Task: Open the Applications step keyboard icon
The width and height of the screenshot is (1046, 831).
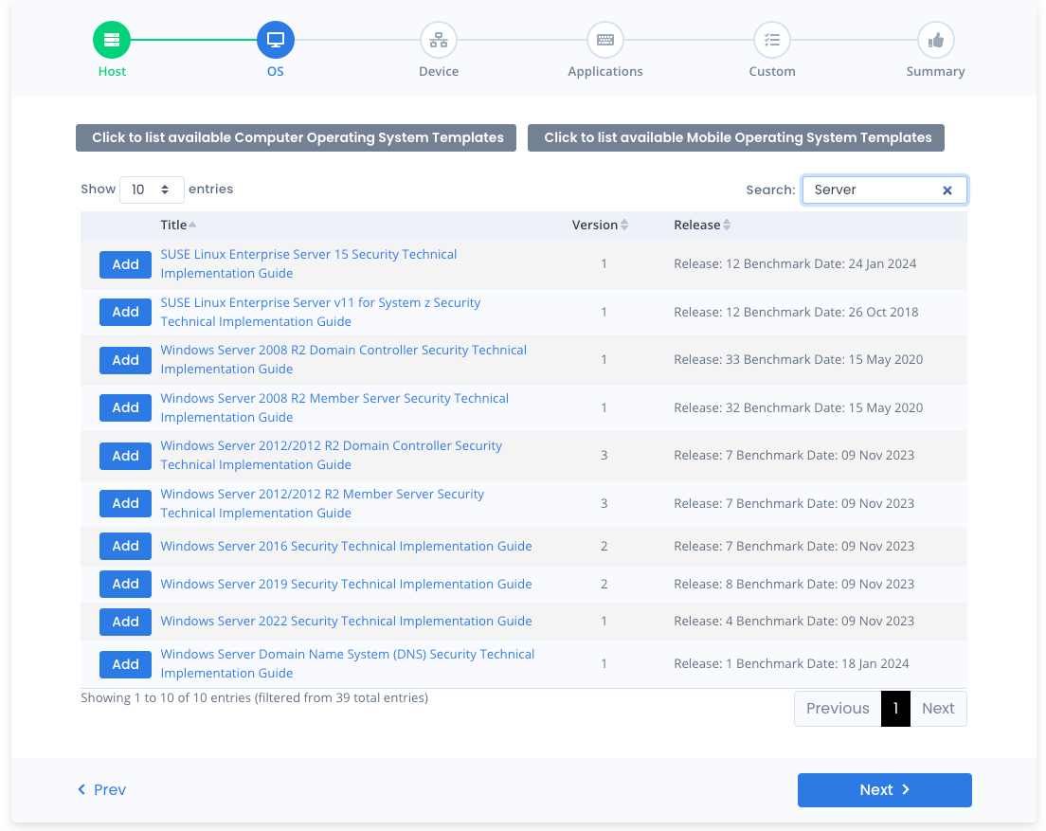Action: coord(605,40)
